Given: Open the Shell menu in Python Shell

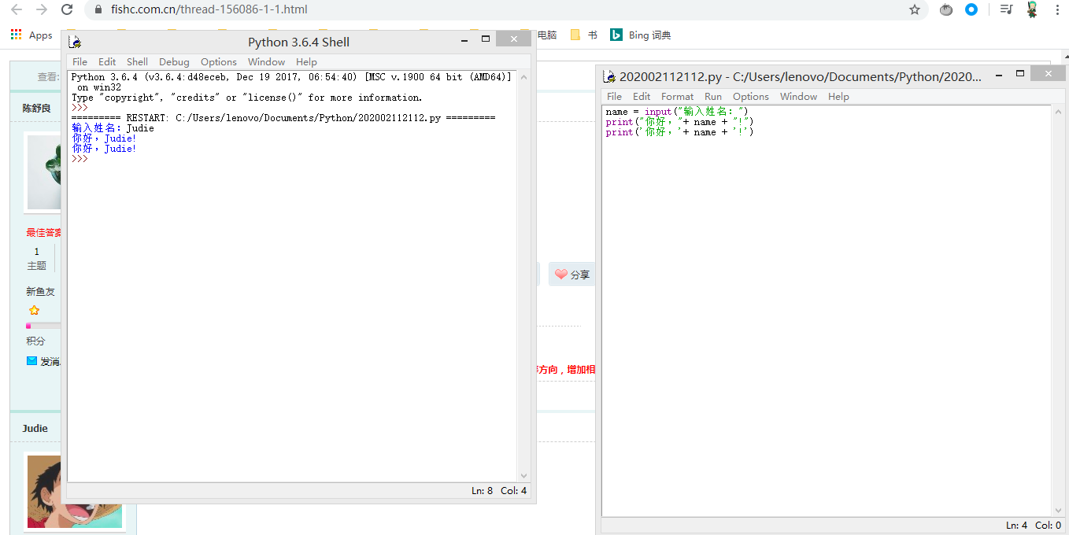Looking at the screenshot, I should tap(137, 62).
